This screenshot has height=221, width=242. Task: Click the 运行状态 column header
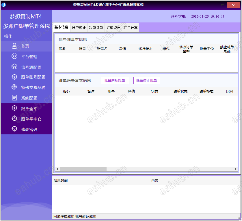click(146, 49)
